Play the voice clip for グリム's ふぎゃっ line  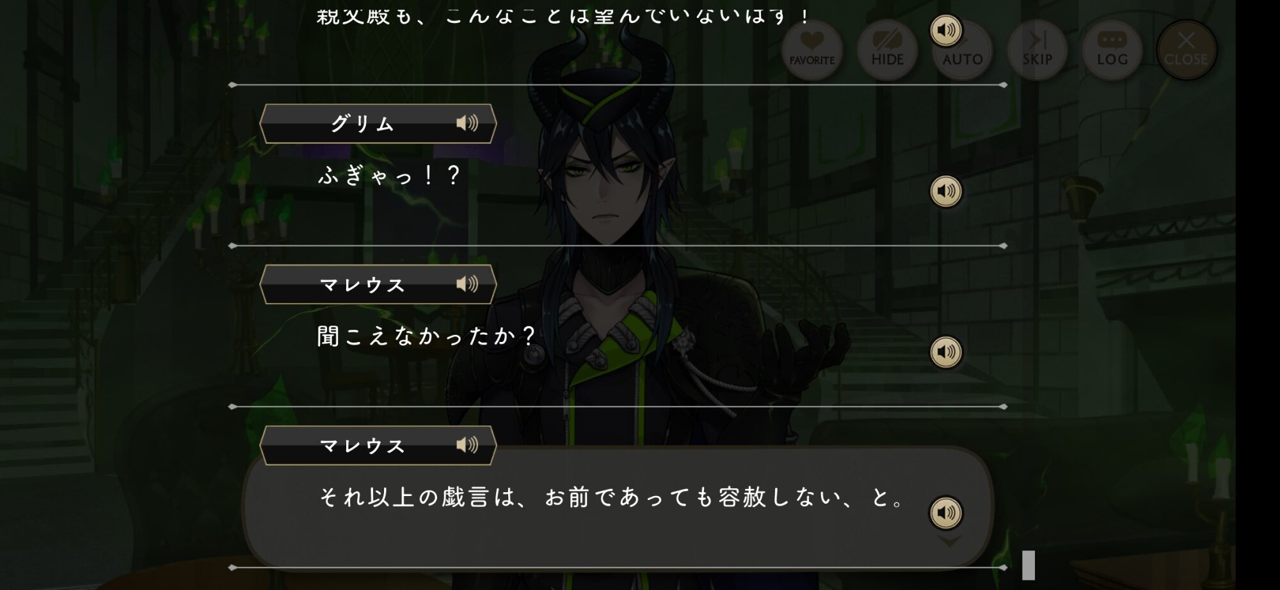click(946, 191)
